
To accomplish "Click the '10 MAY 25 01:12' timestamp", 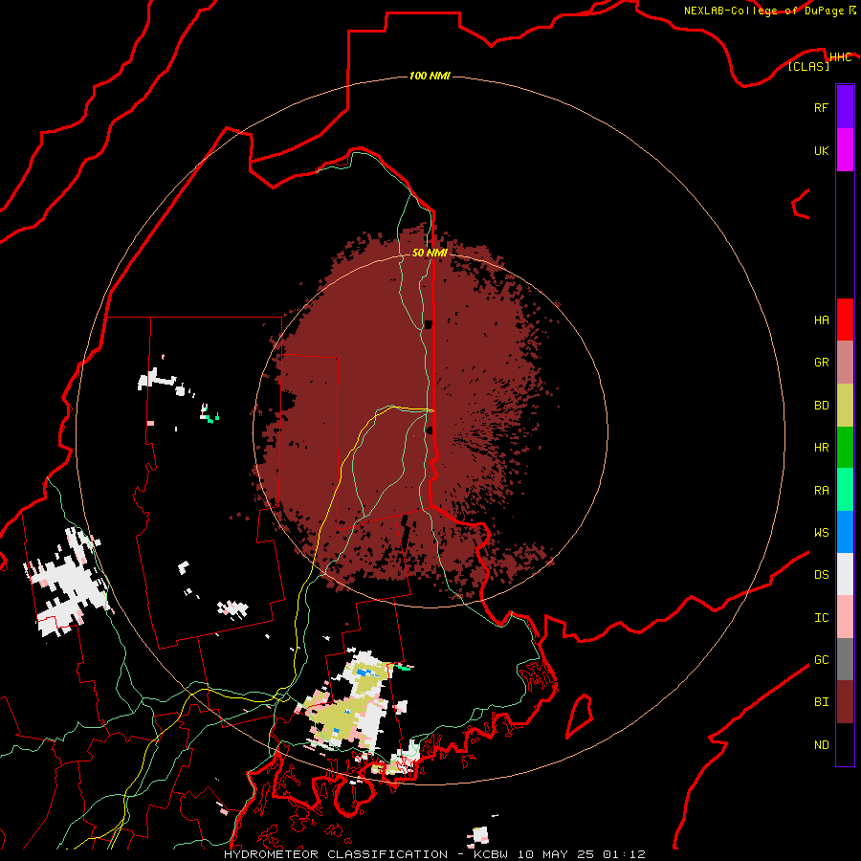I will tap(581, 854).
